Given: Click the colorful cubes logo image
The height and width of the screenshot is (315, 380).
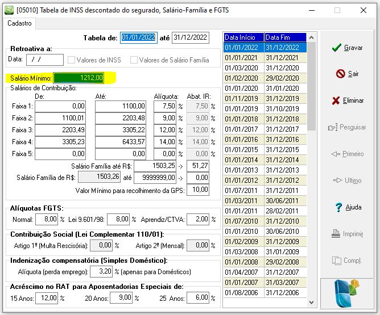Looking at the screenshot, I should point(346,293).
